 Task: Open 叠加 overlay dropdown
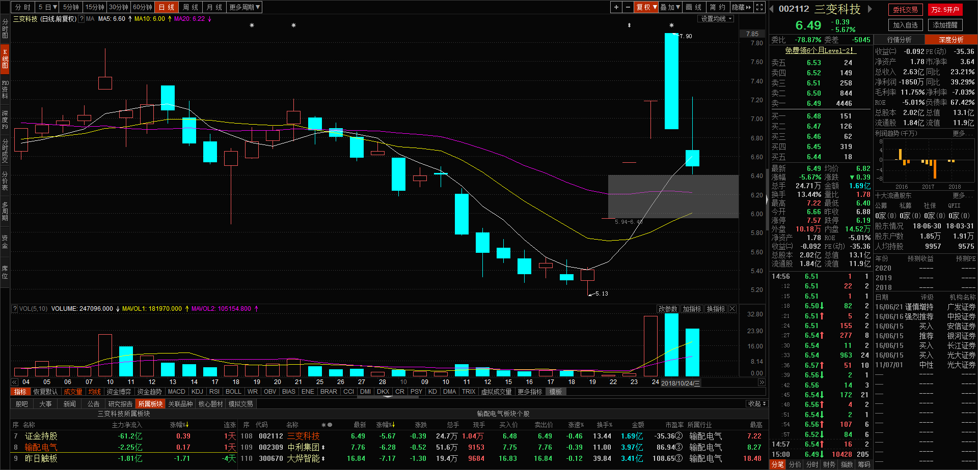coord(670,7)
